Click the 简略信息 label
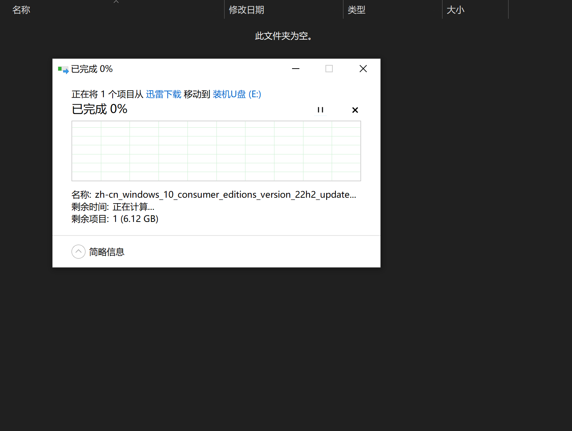Image resolution: width=572 pixels, height=431 pixels. pyautogui.click(x=107, y=252)
